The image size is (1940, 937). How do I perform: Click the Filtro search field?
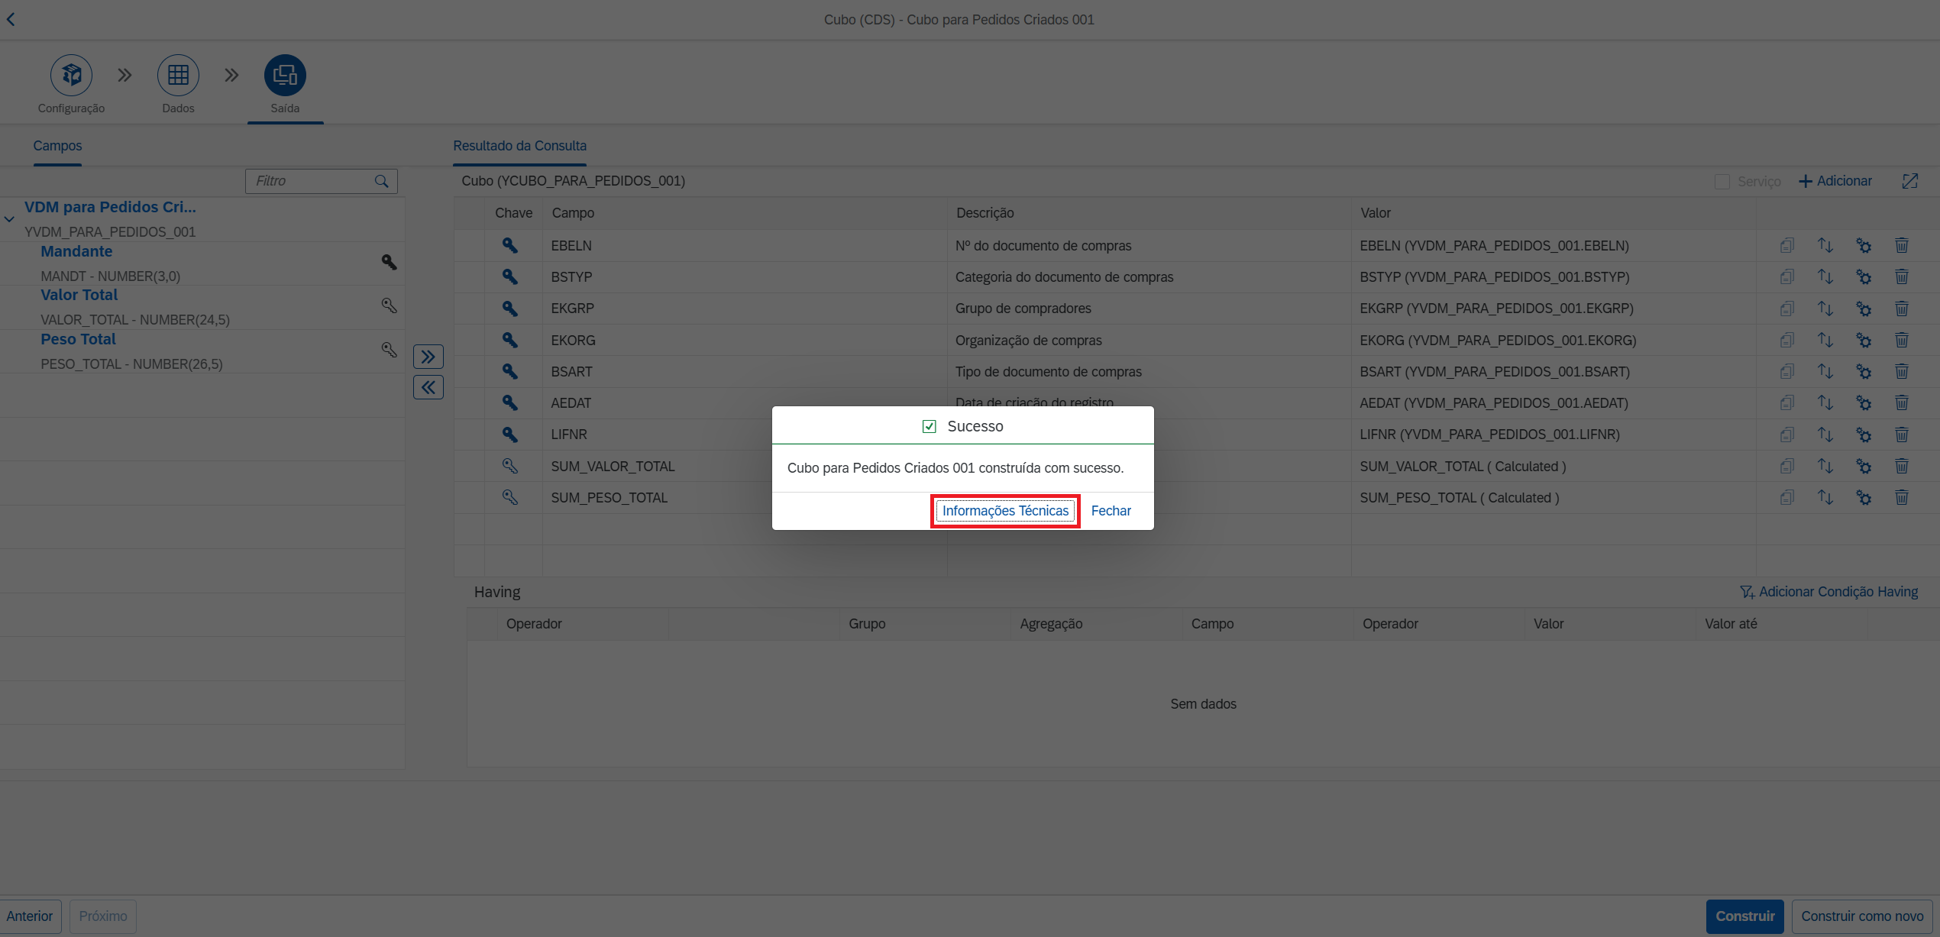click(x=321, y=181)
